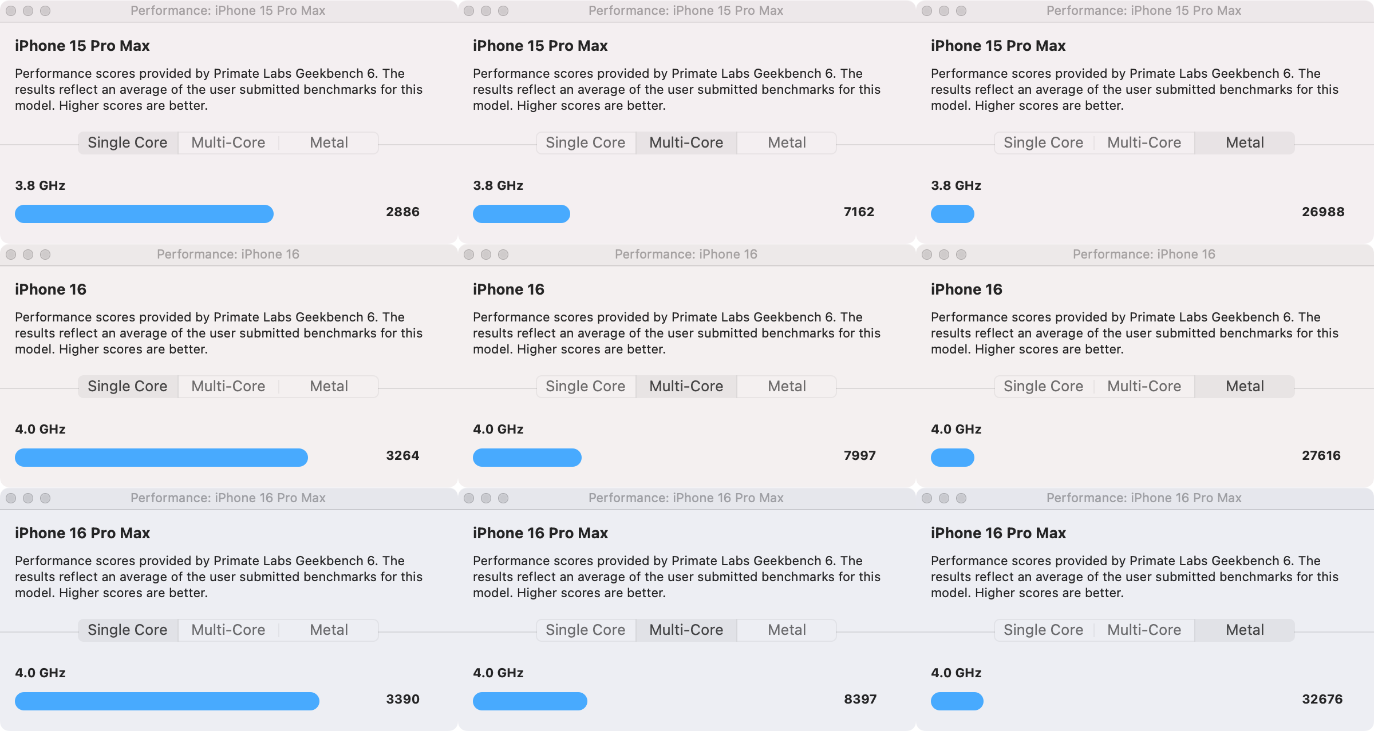Close the iPhone 15 Pro Max window scoring 2886
Viewport: 1374px width, 731px height.
point(11,11)
